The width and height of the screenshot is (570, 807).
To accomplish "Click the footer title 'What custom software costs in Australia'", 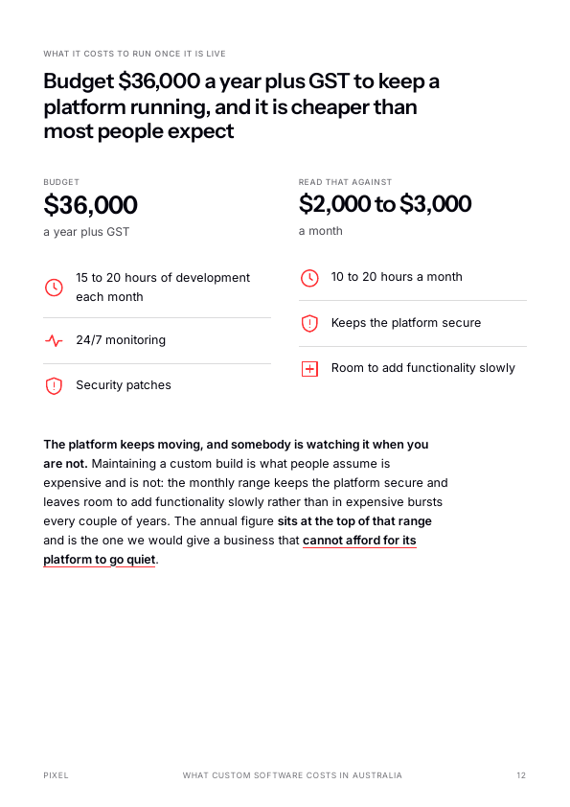I will coord(292,775).
